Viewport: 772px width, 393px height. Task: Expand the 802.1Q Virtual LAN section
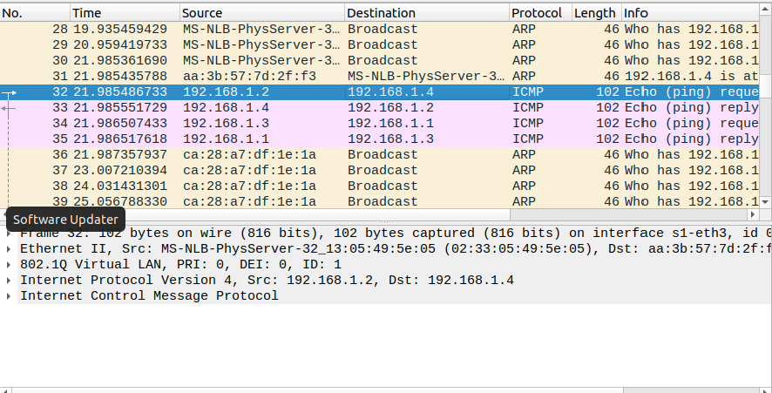[9, 264]
